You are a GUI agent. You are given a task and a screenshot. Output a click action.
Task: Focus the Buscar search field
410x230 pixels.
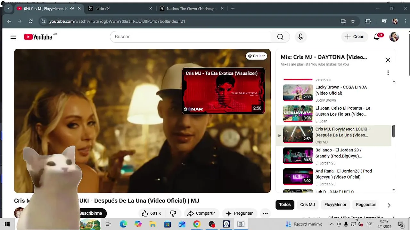click(x=190, y=37)
